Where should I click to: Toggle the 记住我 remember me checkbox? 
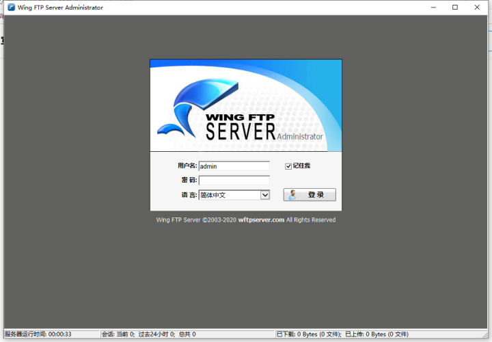point(288,166)
